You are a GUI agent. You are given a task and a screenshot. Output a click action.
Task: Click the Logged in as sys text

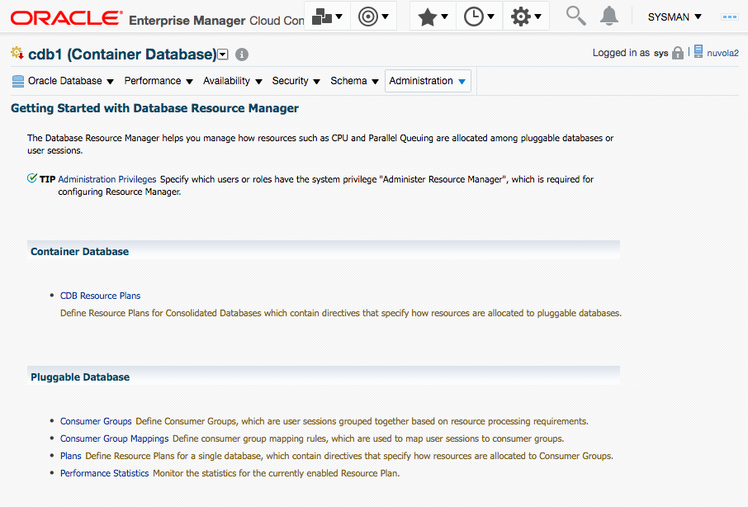[630, 53]
